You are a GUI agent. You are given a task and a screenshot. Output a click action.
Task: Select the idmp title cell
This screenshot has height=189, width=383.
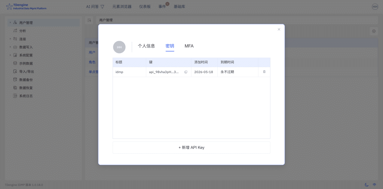129,72
